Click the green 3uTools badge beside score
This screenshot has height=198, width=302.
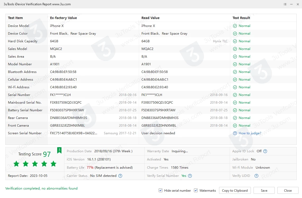click(59, 150)
